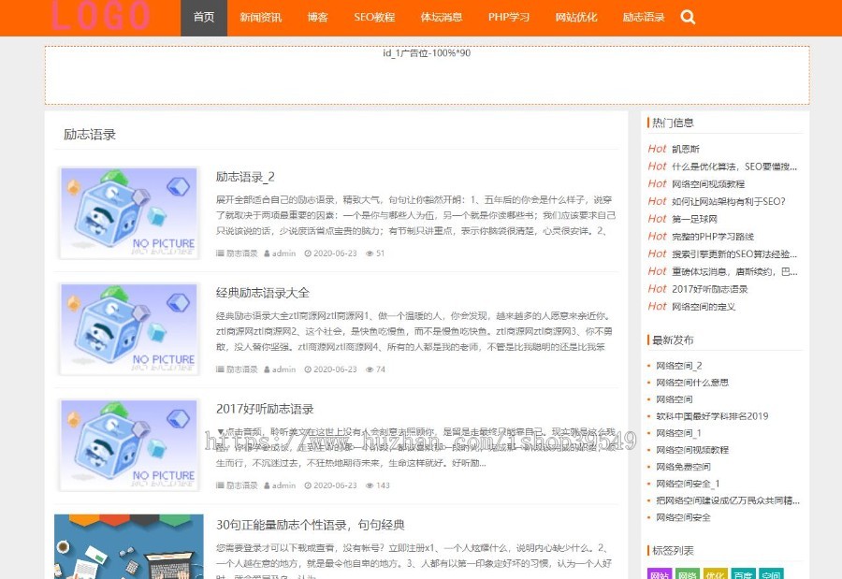This screenshot has height=579, width=842.
Task: Click eye views icon showing 51
Action: click(370, 253)
